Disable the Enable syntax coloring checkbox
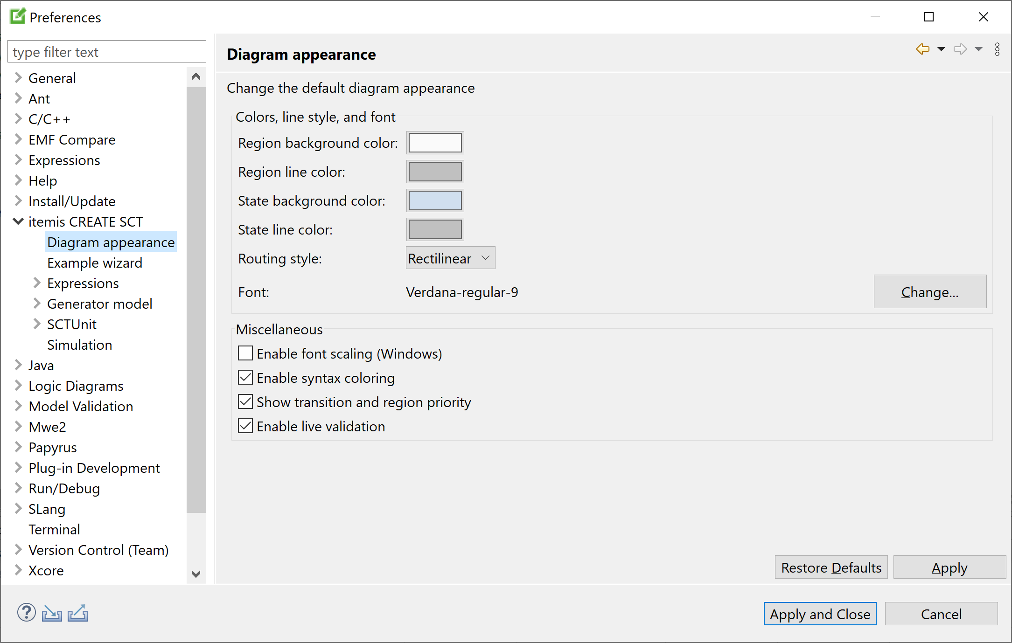 [245, 378]
